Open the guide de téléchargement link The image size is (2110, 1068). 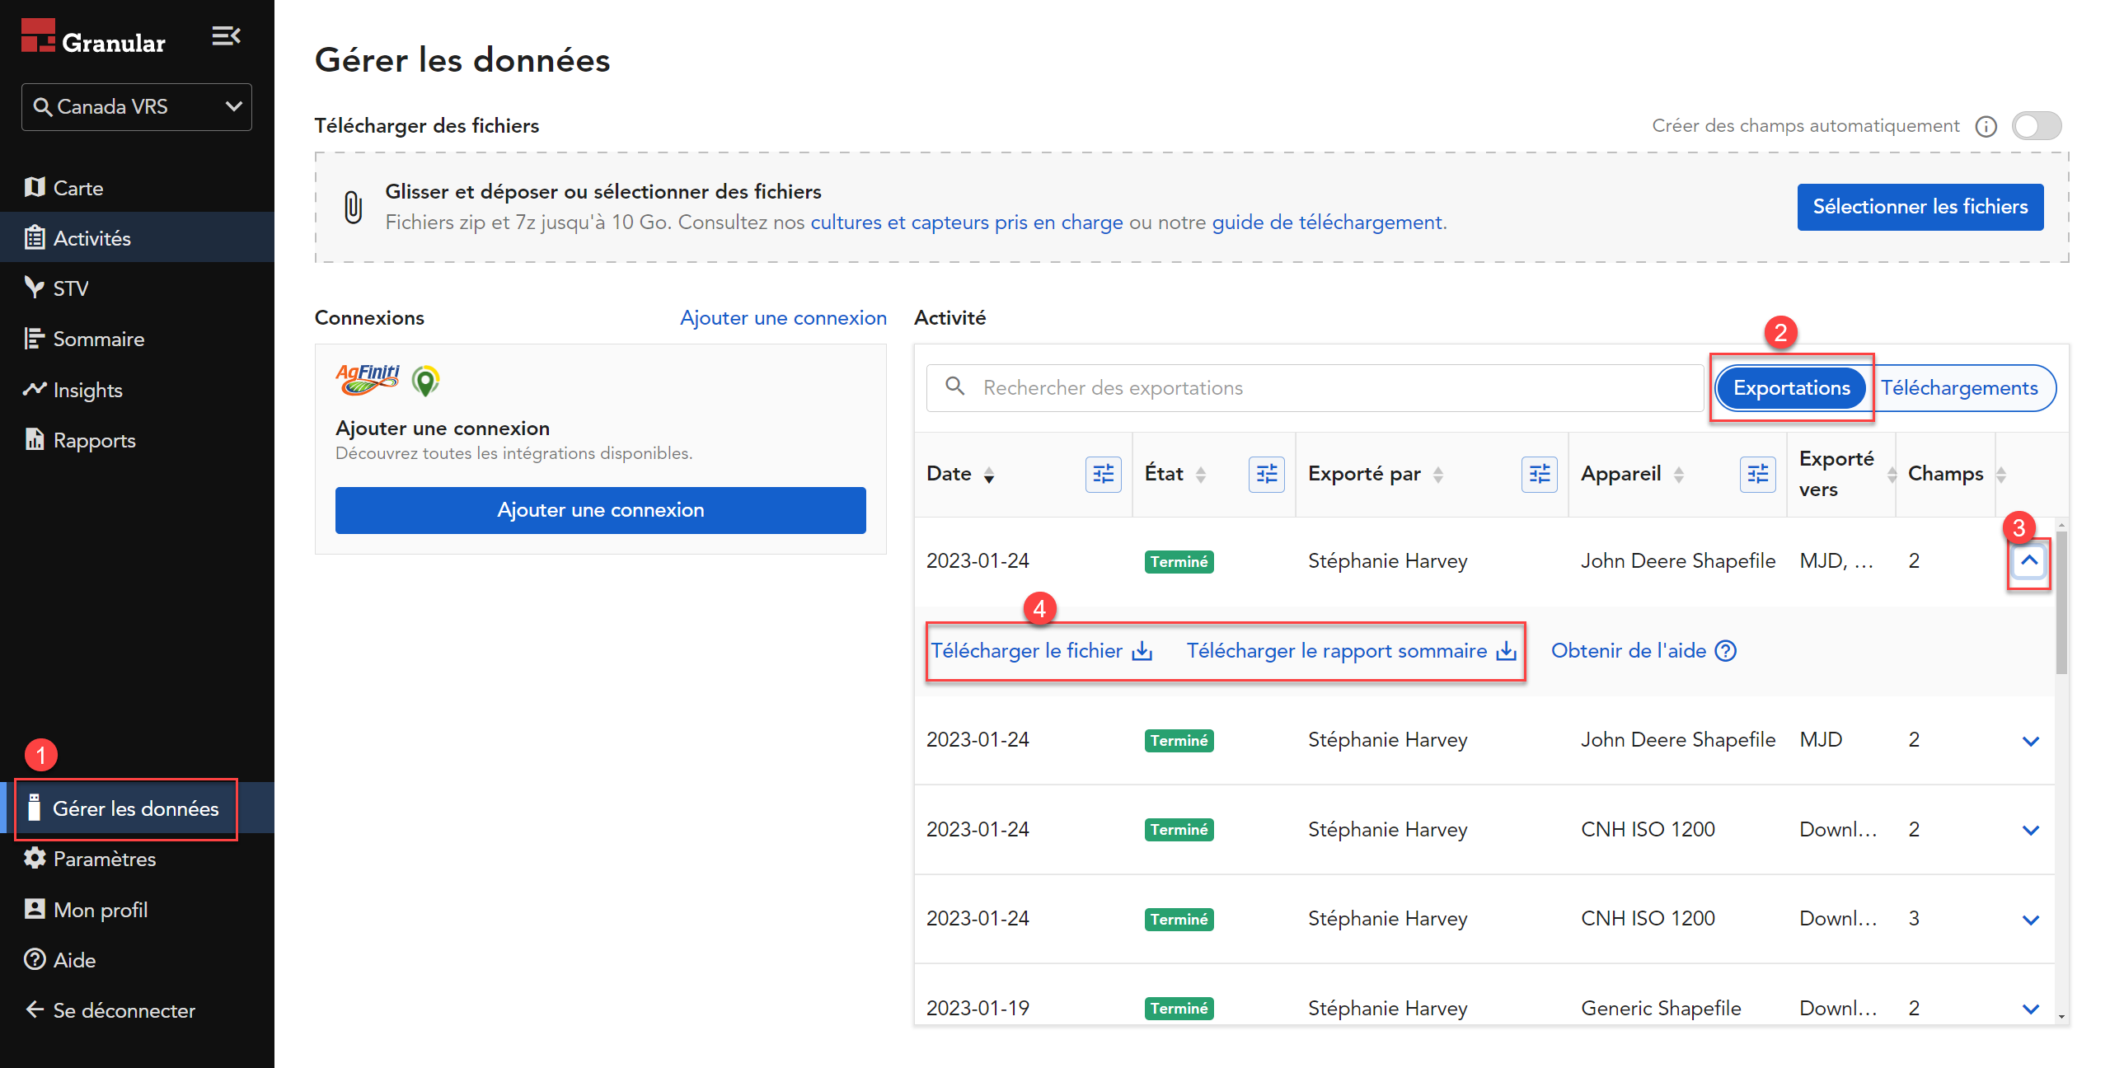point(1327,222)
